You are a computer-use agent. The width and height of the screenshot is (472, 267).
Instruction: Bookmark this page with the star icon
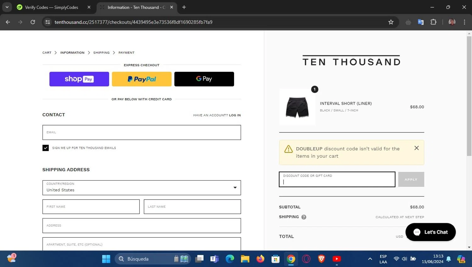pyautogui.click(x=391, y=22)
